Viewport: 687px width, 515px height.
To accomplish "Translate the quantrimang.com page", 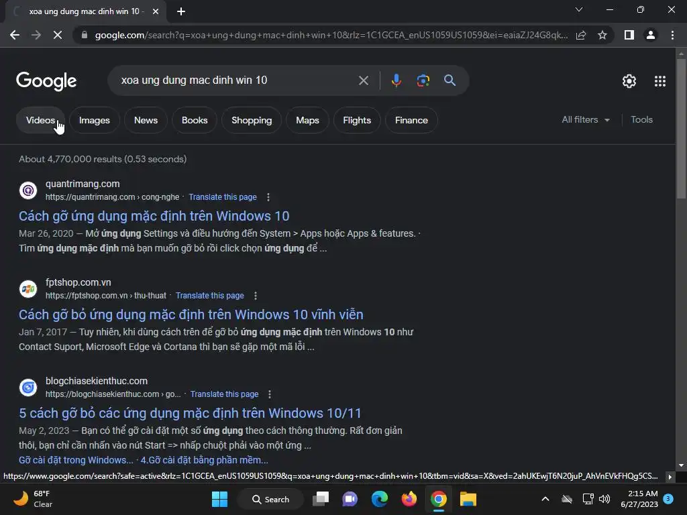I will (223, 197).
